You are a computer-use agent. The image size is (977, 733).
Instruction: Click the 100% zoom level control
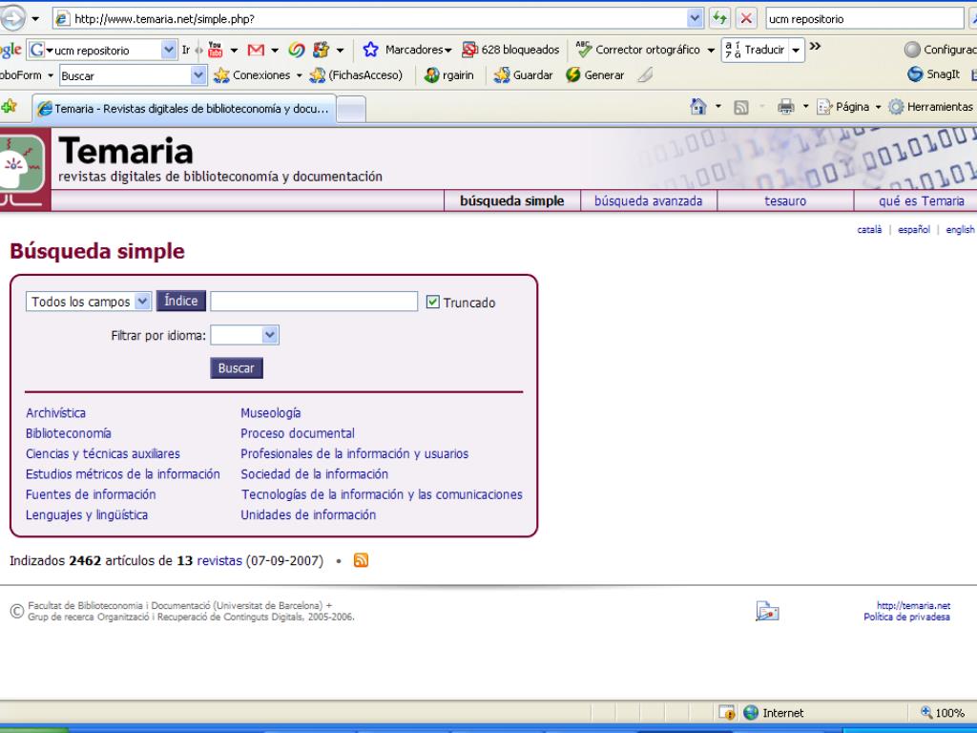pos(942,712)
